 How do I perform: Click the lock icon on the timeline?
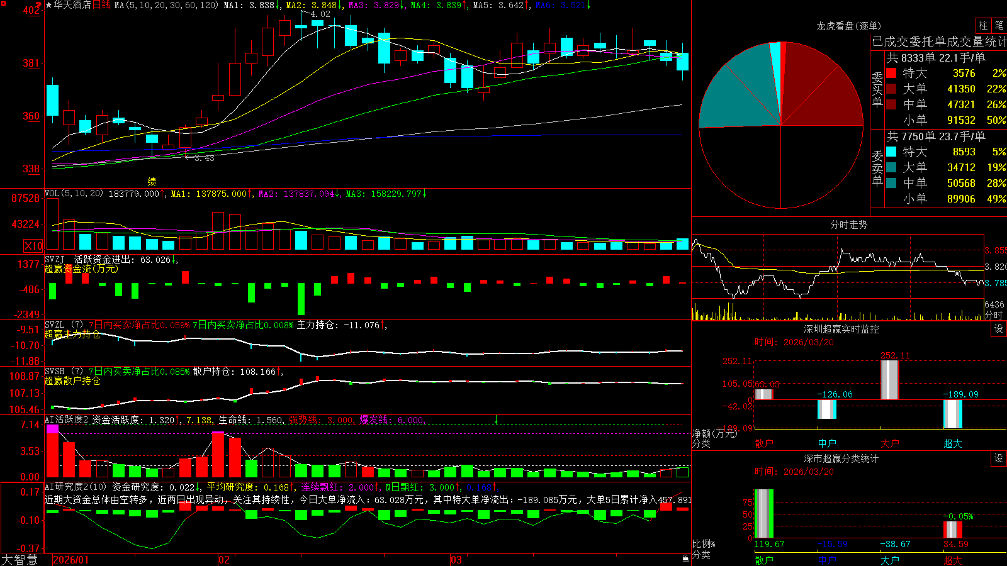click(x=685, y=558)
